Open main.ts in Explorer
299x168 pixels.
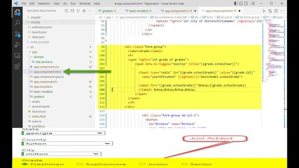click(x=36, y=121)
